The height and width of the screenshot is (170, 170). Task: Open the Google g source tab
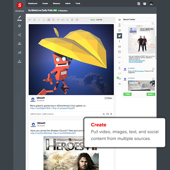click(120, 68)
